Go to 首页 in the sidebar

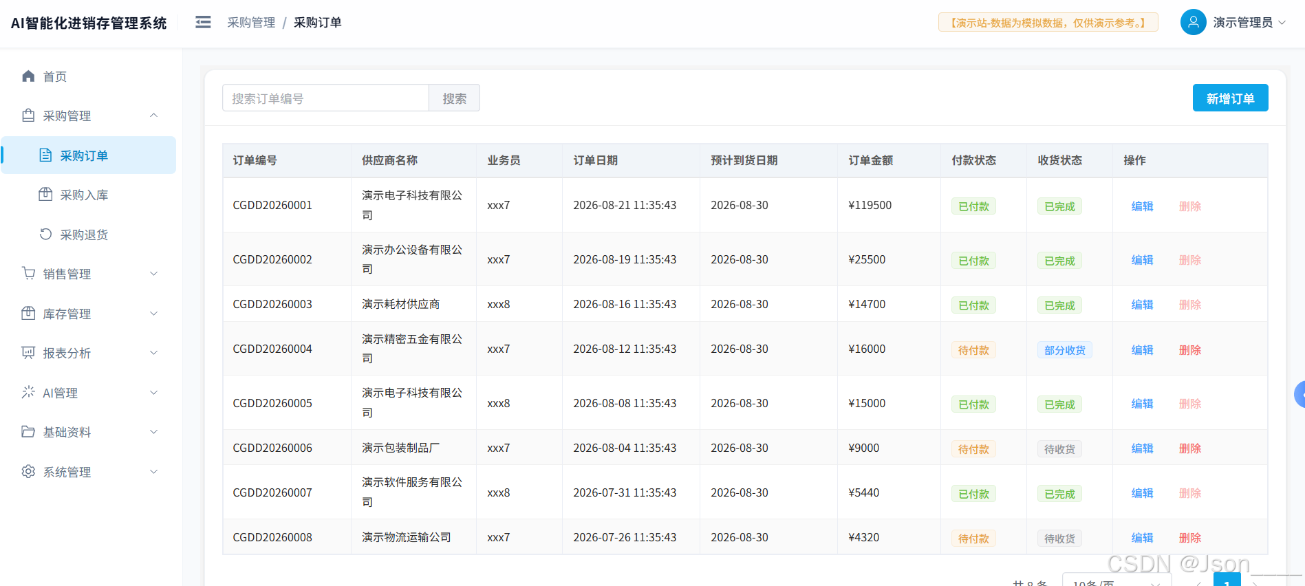point(89,76)
